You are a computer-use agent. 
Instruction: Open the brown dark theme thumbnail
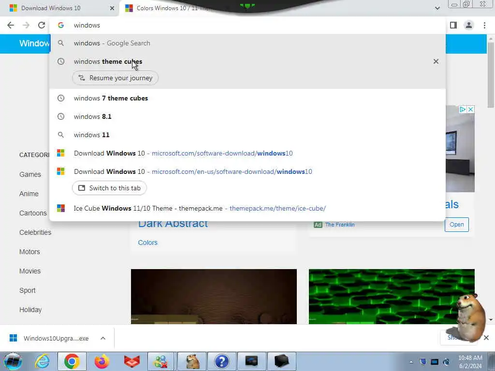(x=214, y=296)
